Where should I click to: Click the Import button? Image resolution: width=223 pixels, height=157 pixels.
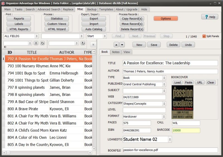[x=94, y=24]
